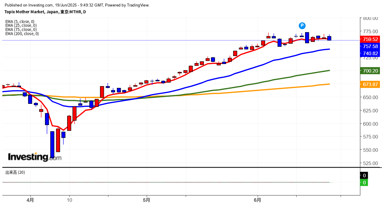This screenshot has height=205, width=382.
Task: Click the green 700.20 EMA label
Action: click(370, 71)
